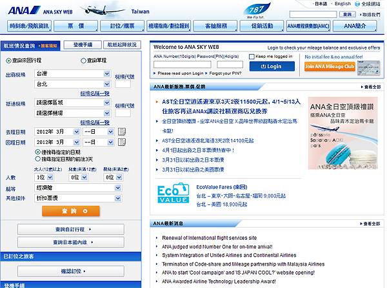Open the 折扣票價 fare condition dropdown
Screen dimensions: 387x288
click(78, 198)
